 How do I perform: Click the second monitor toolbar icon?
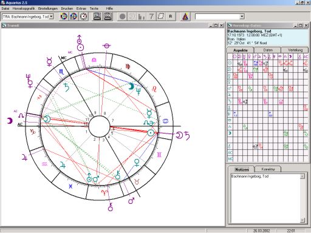click(108, 16)
